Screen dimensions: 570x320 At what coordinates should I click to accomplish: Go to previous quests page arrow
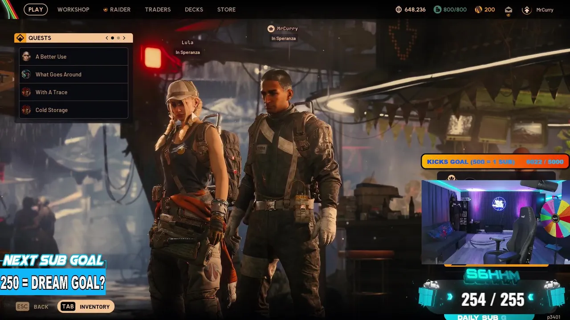pyautogui.click(x=107, y=38)
